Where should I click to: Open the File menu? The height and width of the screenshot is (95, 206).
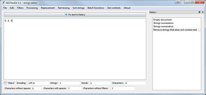(x=5, y=8)
